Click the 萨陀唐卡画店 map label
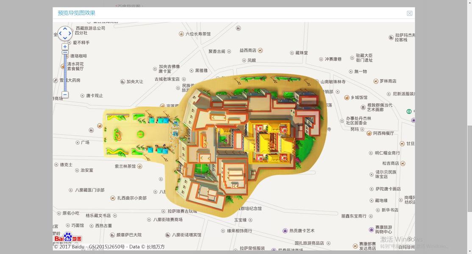The width and height of the screenshot is (472, 254). [x=388, y=189]
